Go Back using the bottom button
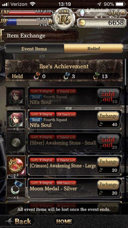Viewport: 128px width, 228px height. (x=19, y=221)
